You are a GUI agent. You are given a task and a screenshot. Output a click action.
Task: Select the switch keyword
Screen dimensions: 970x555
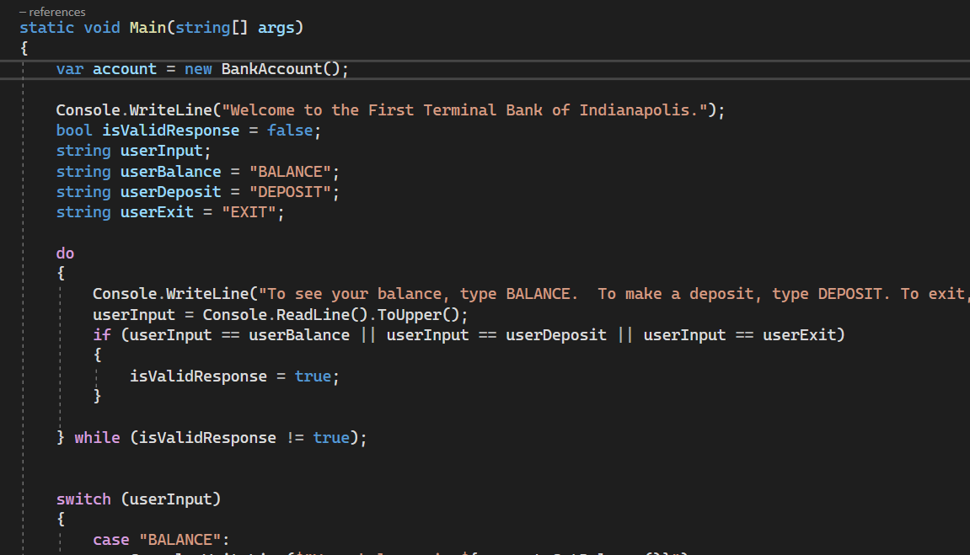point(83,499)
